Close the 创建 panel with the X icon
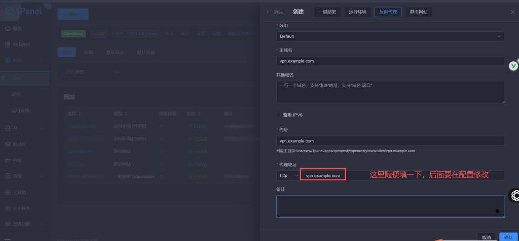The width and height of the screenshot is (519, 241). pyautogui.click(x=512, y=12)
